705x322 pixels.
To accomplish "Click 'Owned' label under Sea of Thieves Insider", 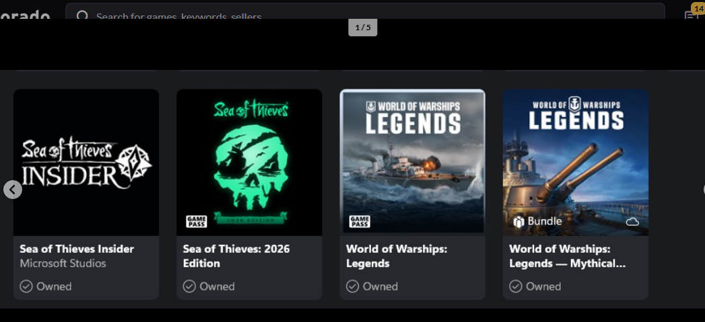I will click(x=54, y=286).
